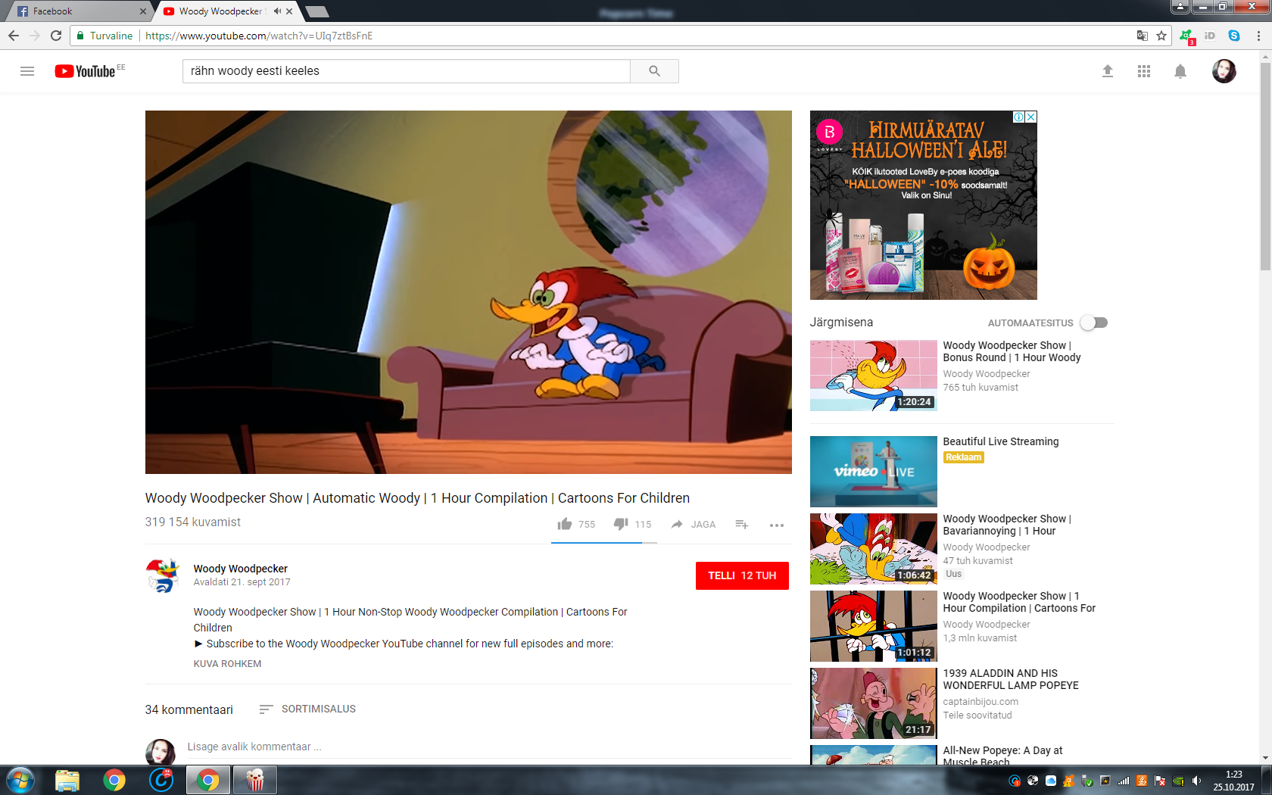Click the page vertical scrollbar thumb
The width and height of the screenshot is (1272, 795).
(1265, 167)
